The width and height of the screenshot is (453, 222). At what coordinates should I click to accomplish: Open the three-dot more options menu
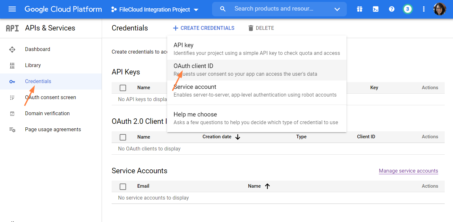coord(424,9)
